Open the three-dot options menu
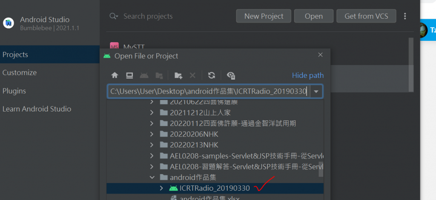Image resolution: width=436 pixels, height=200 pixels. 405,16
